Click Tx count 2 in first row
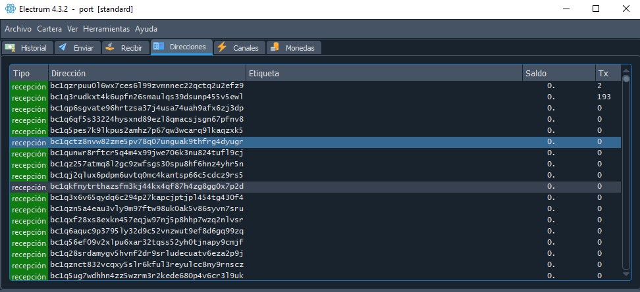The height and width of the screenshot is (292, 640). (599, 86)
